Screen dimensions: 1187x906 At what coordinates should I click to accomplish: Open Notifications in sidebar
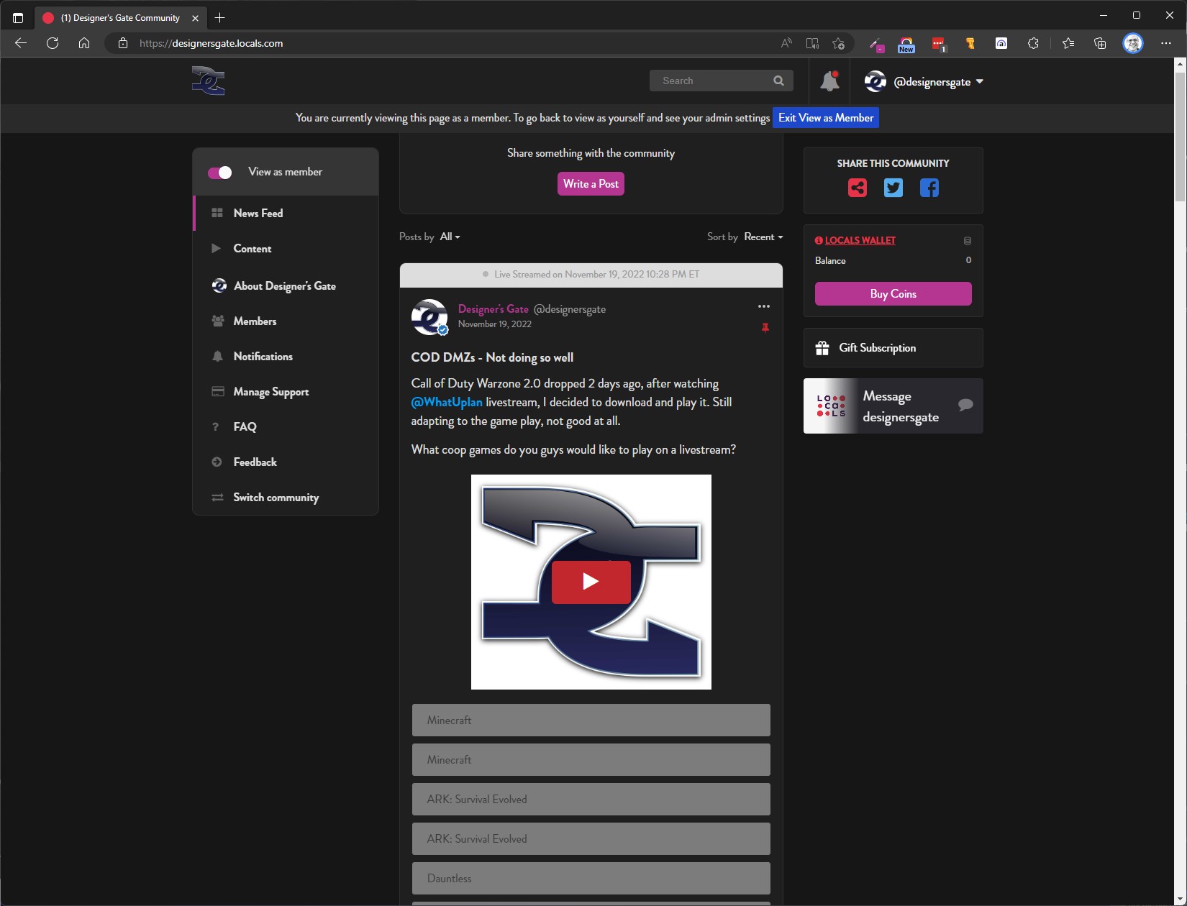(x=286, y=357)
